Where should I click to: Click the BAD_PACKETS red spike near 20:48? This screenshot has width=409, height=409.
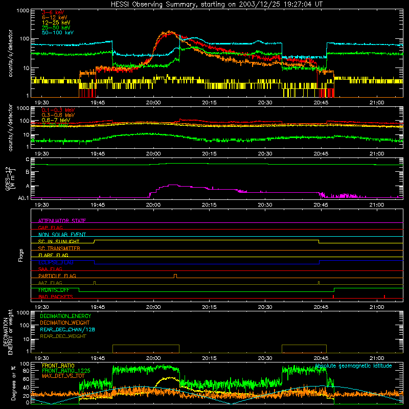pos(333,297)
